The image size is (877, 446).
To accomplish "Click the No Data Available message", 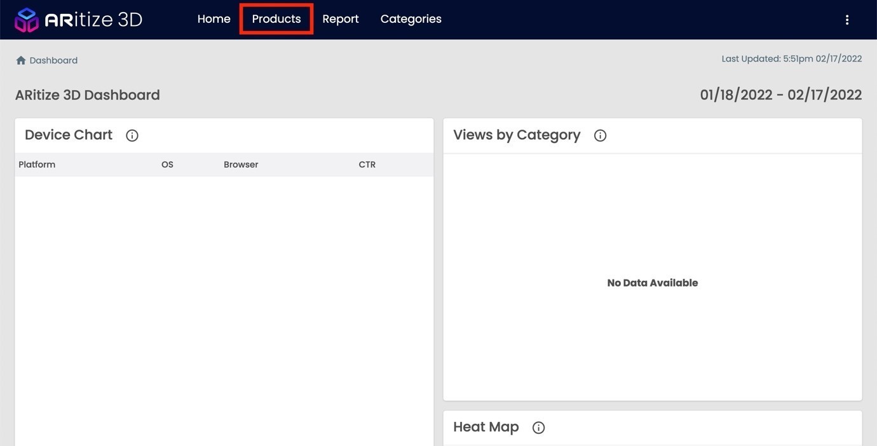I will [x=653, y=283].
